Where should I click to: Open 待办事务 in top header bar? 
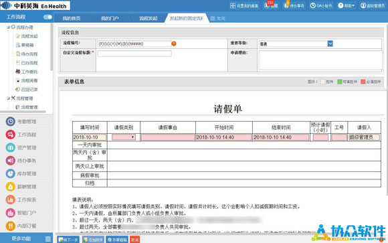click(x=294, y=5)
